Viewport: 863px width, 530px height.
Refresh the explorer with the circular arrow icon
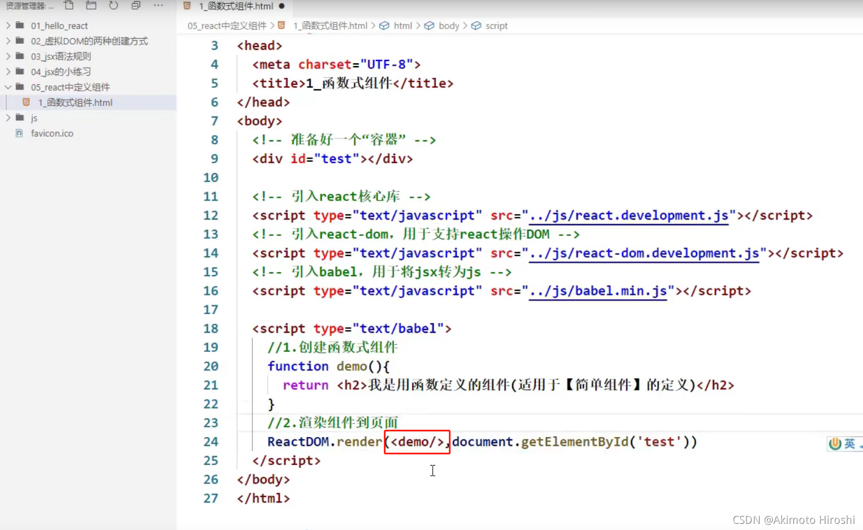click(114, 6)
